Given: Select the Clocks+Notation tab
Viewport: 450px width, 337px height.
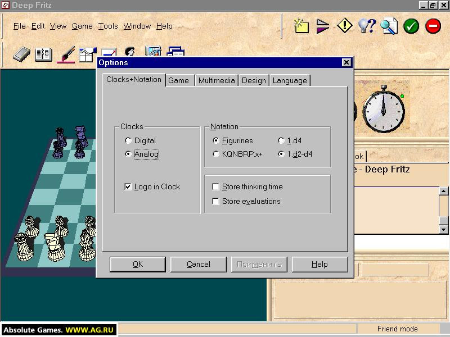Looking at the screenshot, I should click(134, 80).
